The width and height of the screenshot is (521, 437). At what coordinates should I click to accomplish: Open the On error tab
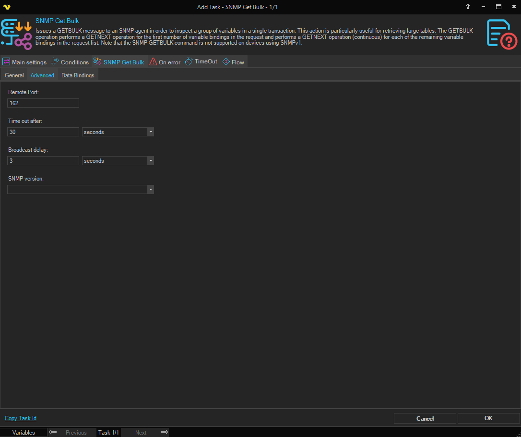(165, 62)
